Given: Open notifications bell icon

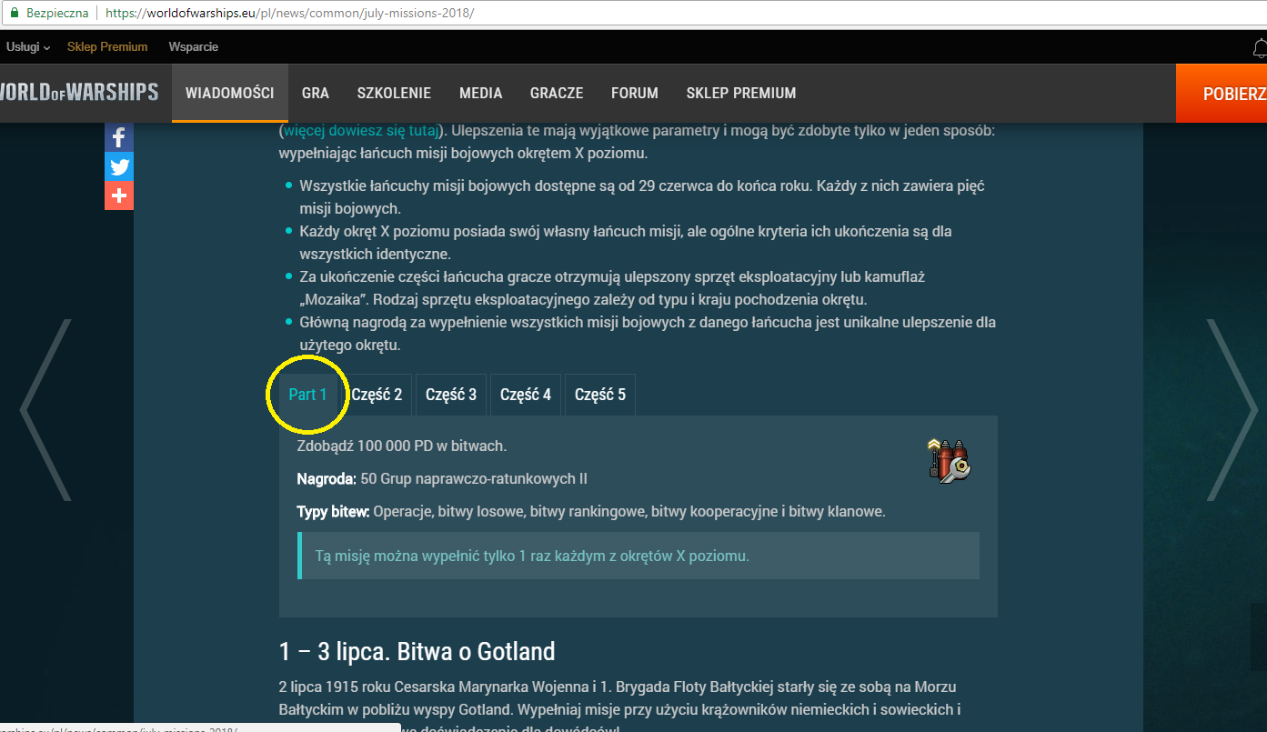Looking at the screenshot, I should point(1259,47).
